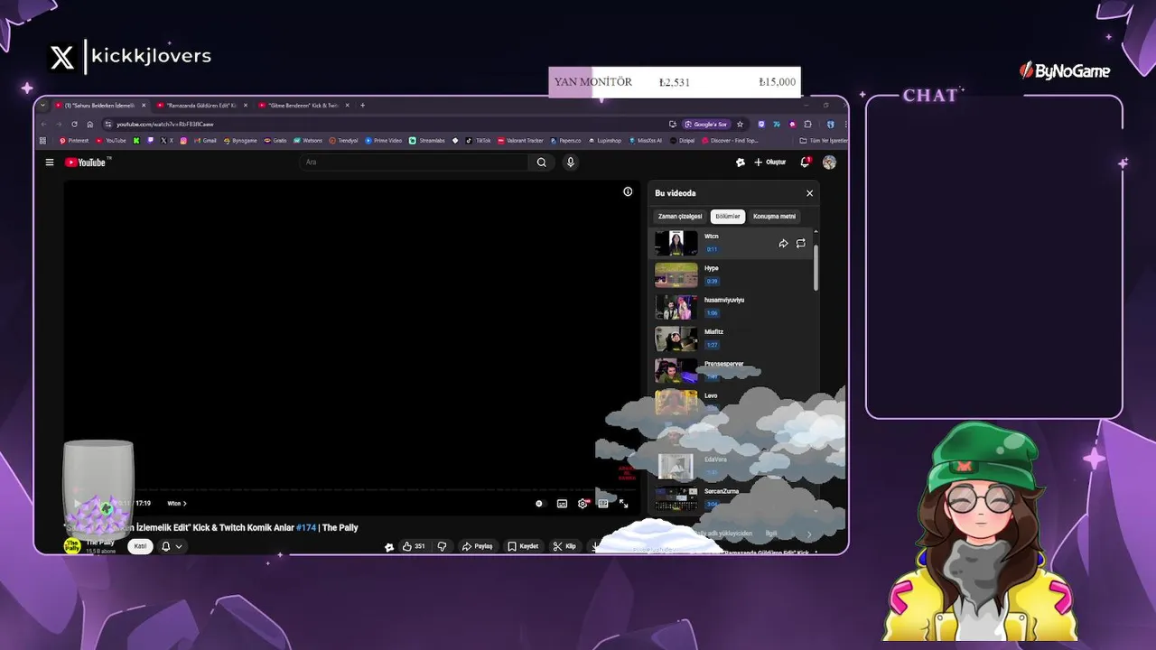Close the Bu videoda panel
Screen dimensions: 1156x650
pos(809,193)
